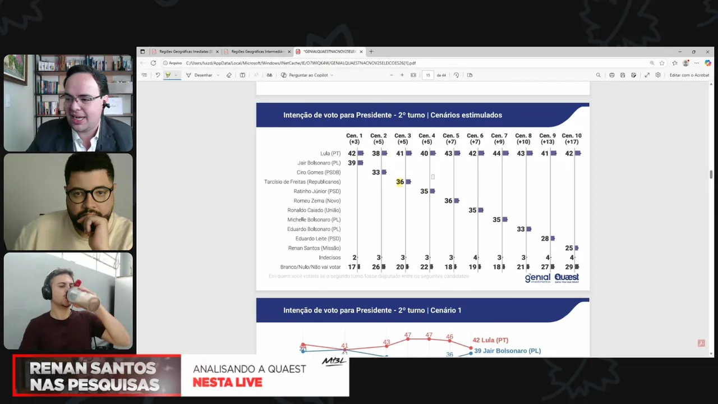Click the Jair Bolsonaro (PL) row label

(319, 163)
